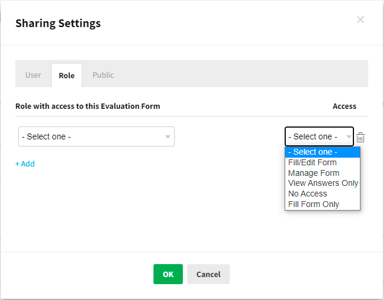This screenshot has height=300, width=384.
Task: Click the 'Access' column header
Action: point(344,106)
